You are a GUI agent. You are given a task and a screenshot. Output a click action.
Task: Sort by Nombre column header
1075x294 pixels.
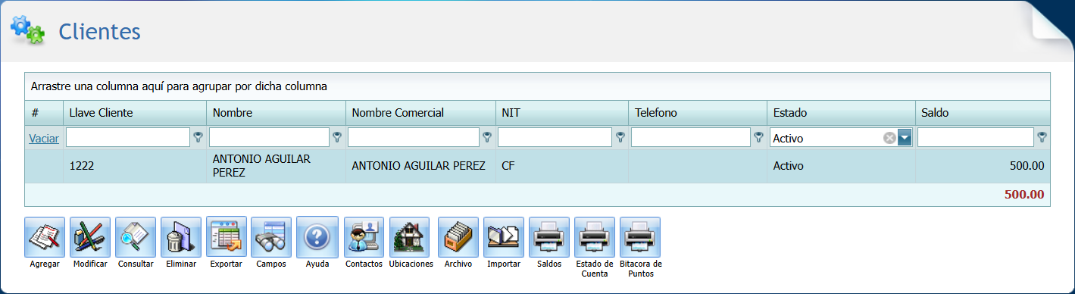pyautogui.click(x=276, y=113)
